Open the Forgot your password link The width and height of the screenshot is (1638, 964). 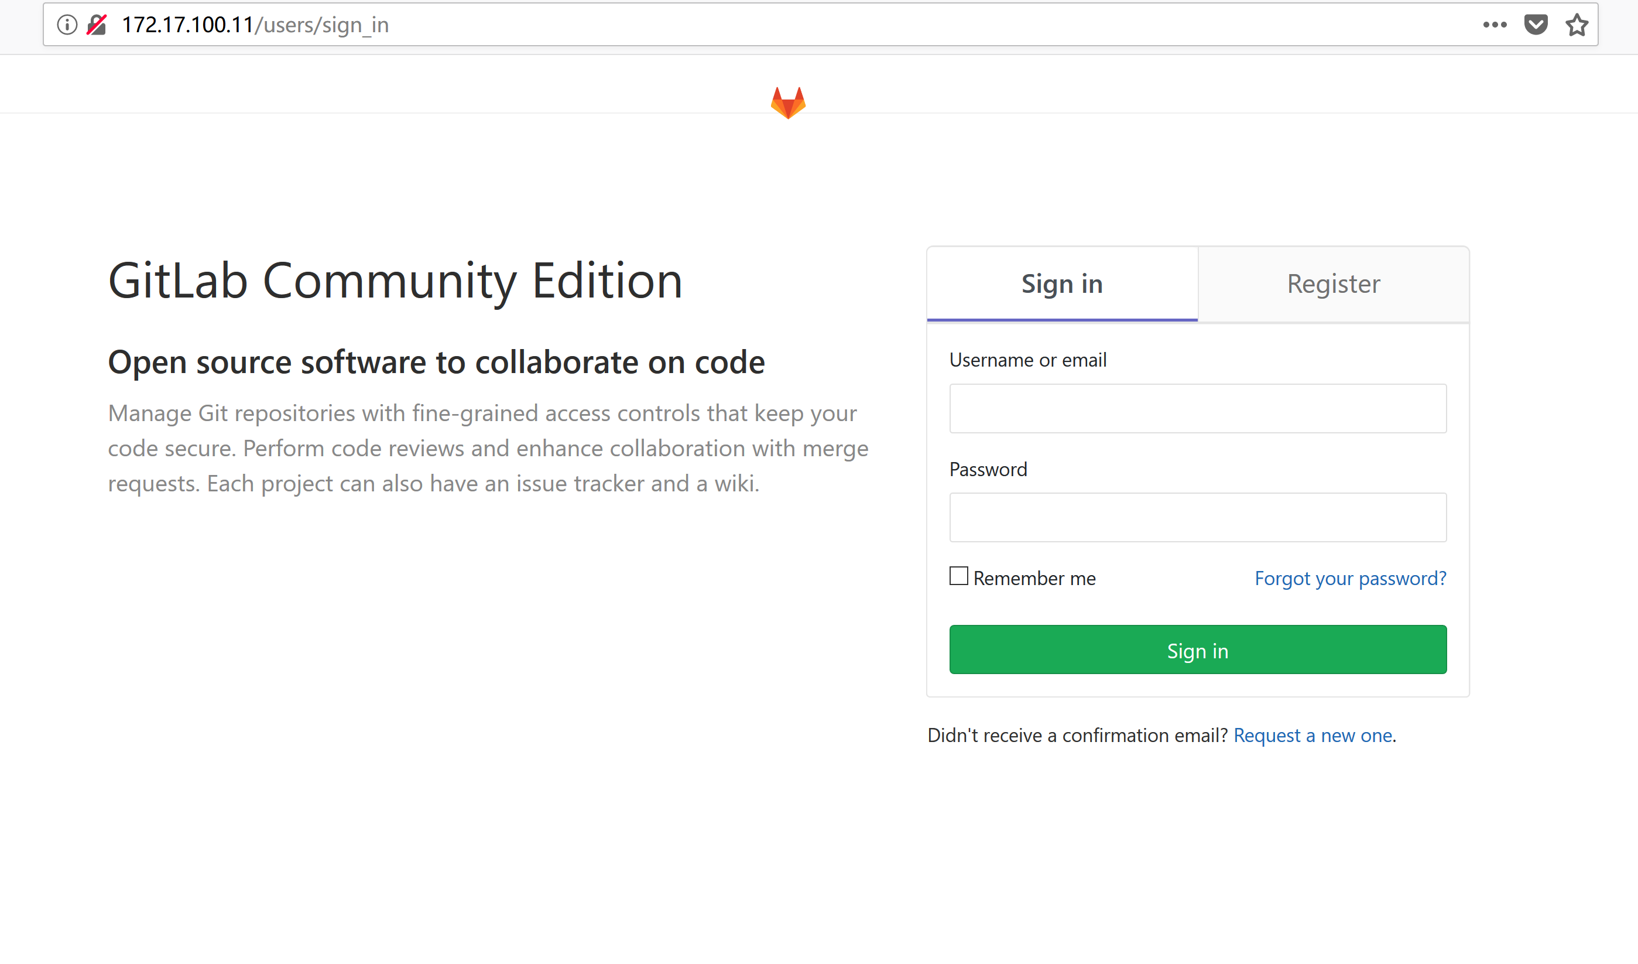1351,578
